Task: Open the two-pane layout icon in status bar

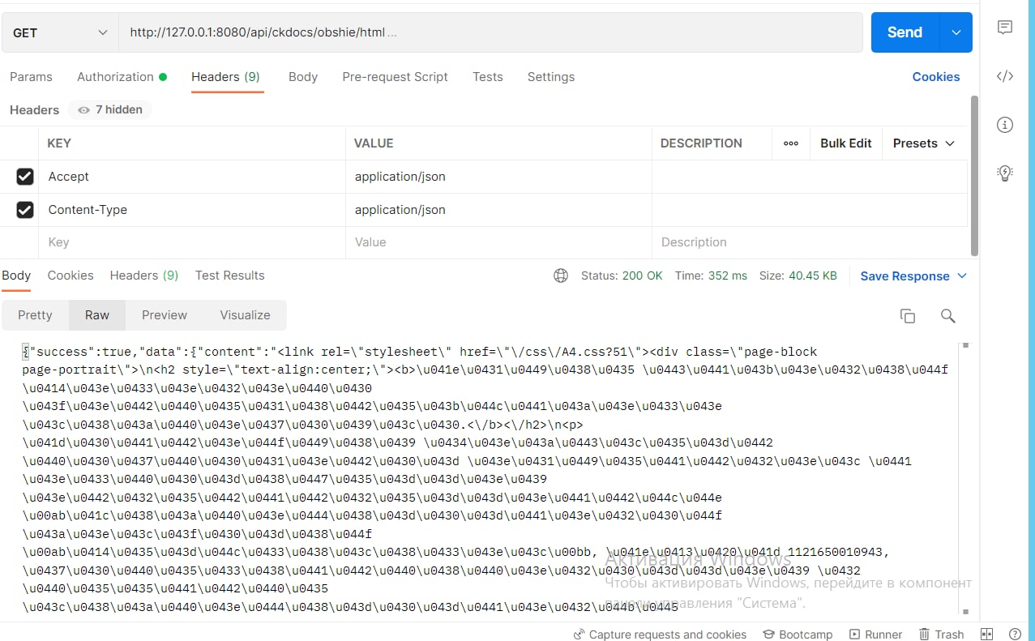Action: pos(986,635)
